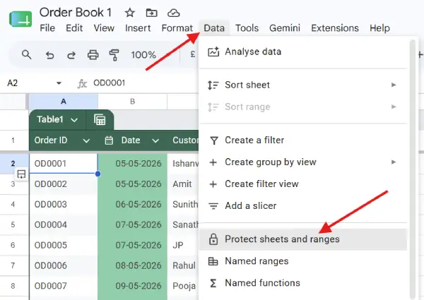Screen dimensions: 424x300
Task: Choose Add a slicer option
Action: [303, 206]
